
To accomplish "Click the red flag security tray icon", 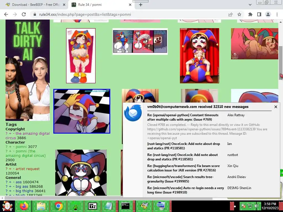I will coord(243,206).
